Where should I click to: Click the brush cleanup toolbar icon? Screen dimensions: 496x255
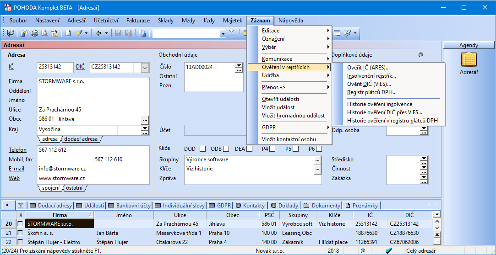pos(78,33)
